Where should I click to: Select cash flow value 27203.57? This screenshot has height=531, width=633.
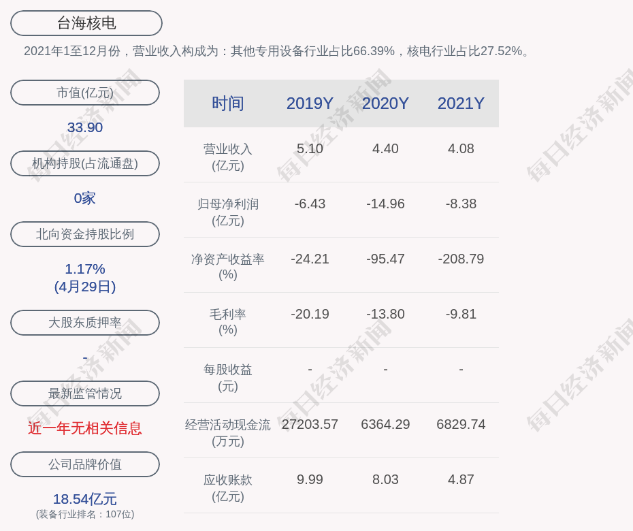click(310, 424)
